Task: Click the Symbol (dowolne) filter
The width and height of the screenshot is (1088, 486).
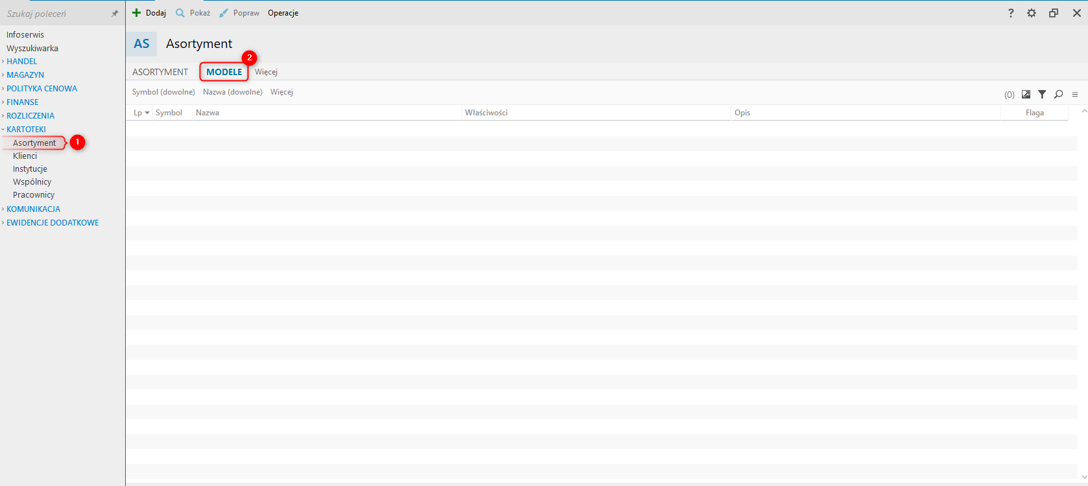Action: 163,92
